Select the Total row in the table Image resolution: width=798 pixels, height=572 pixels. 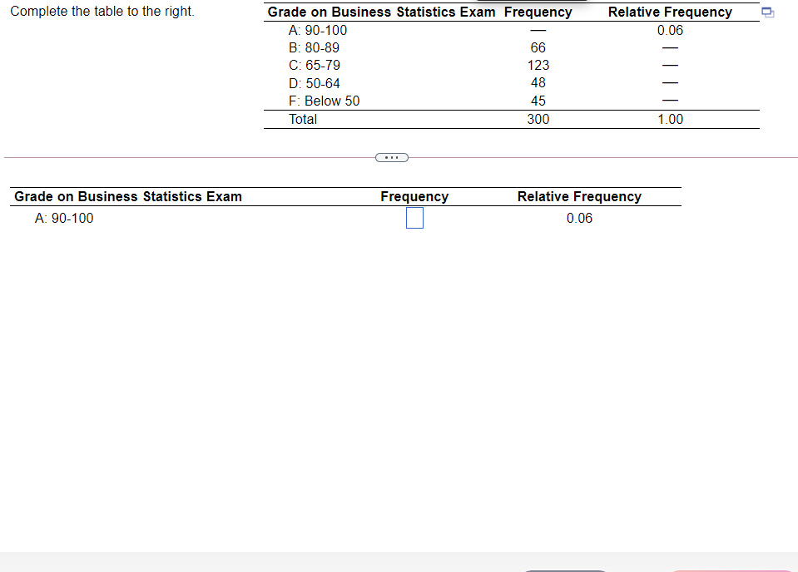302,119
